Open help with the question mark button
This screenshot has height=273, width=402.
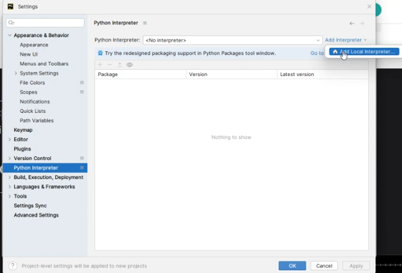point(13,266)
